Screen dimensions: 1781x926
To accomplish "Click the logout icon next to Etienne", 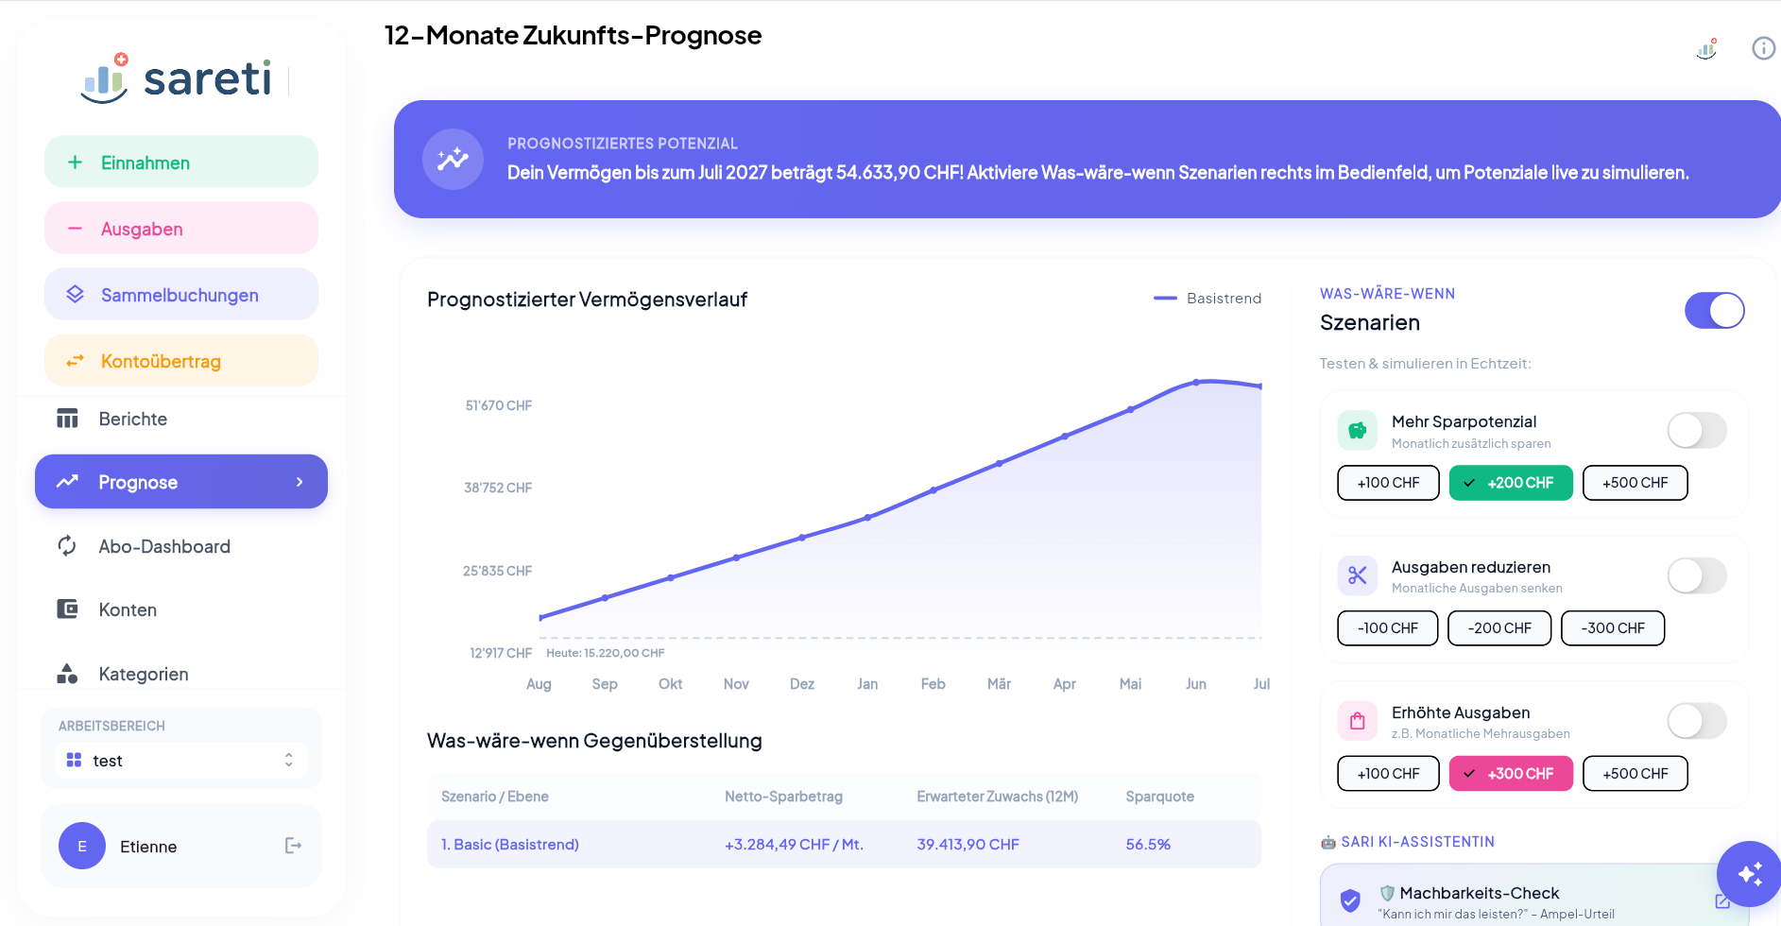I will click(x=293, y=846).
